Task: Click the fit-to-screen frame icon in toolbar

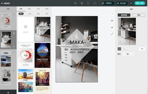Action: 82,3
